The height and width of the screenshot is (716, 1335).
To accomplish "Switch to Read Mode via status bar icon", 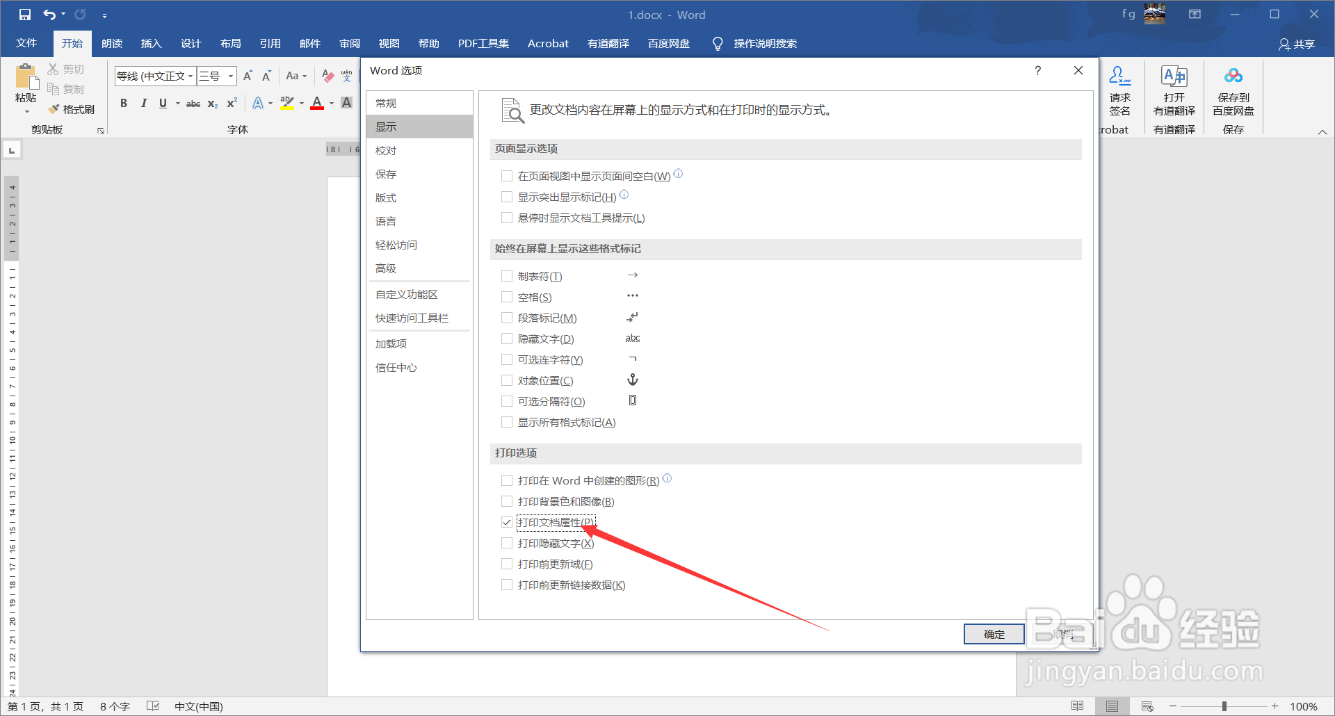I will 1077,706.
